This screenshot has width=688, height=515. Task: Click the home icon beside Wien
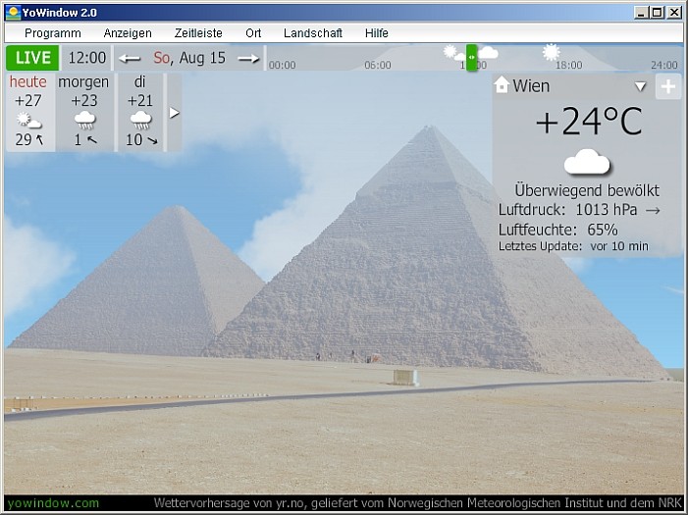tap(503, 85)
